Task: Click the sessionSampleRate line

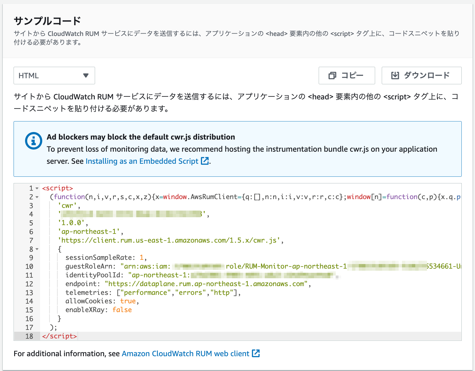Action: coord(106,258)
